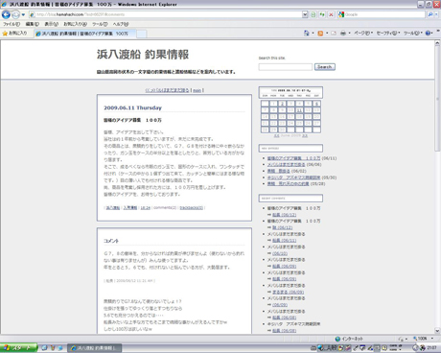This screenshot has width=441, height=353.
Task: Open new entry link dated (06/02)
Action: pos(279,171)
